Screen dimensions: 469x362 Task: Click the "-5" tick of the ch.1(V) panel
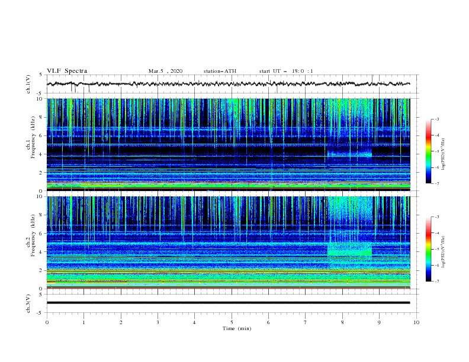pyautogui.click(x=40, y=93)
